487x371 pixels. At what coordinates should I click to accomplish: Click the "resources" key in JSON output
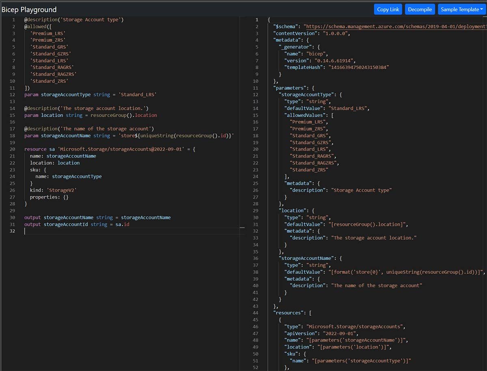coord(288,313)
